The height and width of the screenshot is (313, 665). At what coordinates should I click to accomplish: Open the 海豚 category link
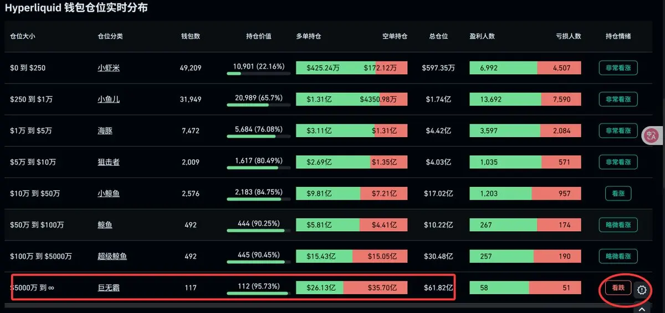click(x=105, y=131)
